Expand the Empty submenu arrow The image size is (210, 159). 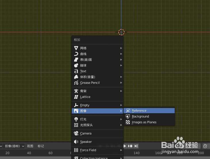(121, 105)
